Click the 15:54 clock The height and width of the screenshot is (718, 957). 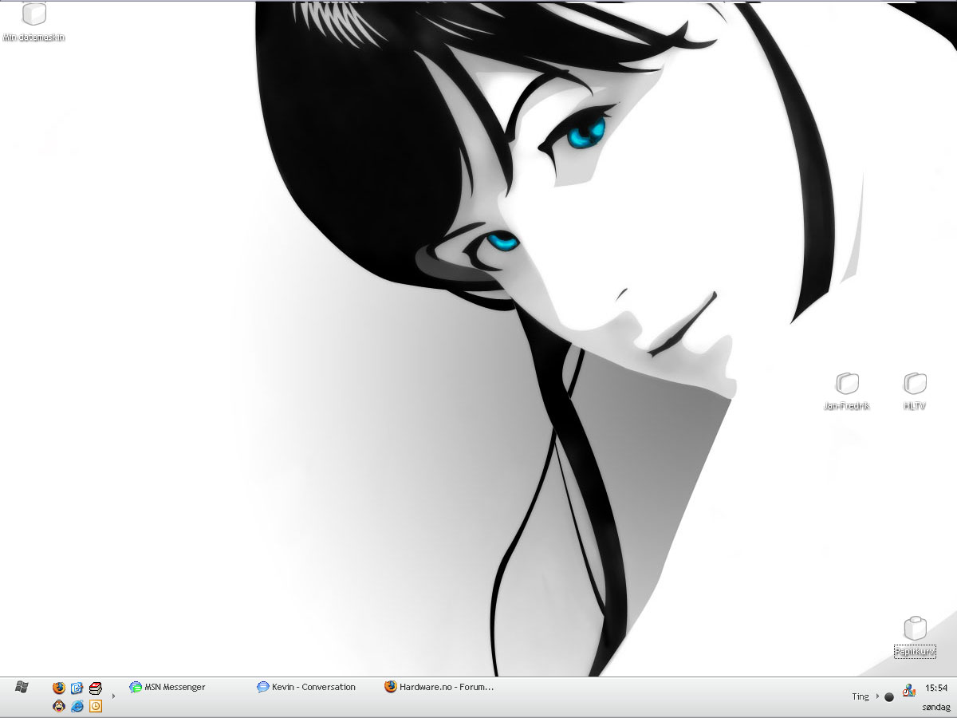(x=936, y=688)
